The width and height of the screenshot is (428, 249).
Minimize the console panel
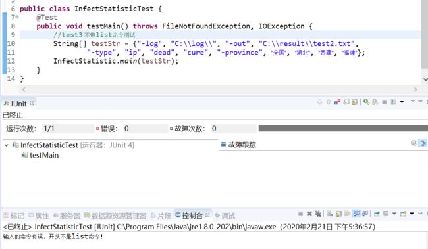coord(420,213)
